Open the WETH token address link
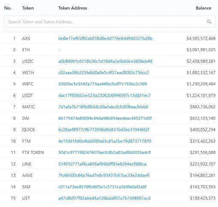Viewport: 218px width, 207px height. (103, 73)
